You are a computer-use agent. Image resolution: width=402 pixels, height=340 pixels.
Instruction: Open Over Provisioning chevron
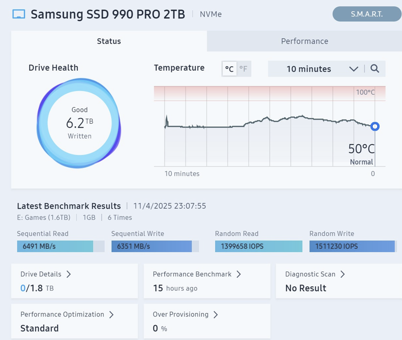pyautogui.click(x=216, y=314)
